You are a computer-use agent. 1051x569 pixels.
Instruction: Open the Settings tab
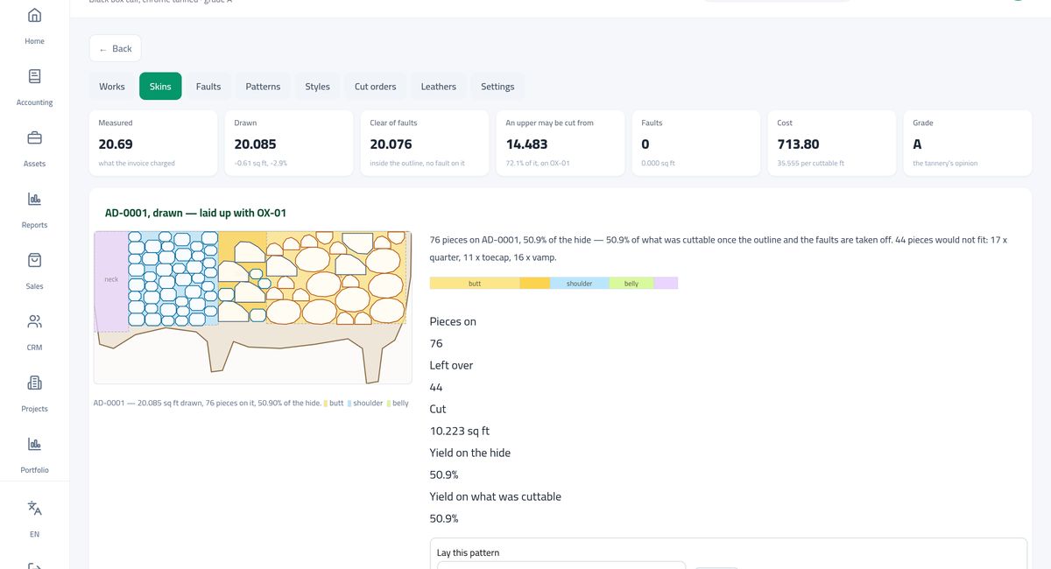(497, 87)
